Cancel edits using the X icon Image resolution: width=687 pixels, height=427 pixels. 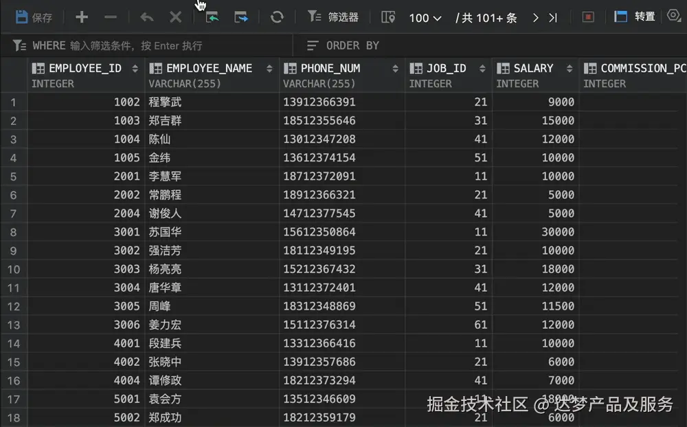pyautogui.click(x=175, y=16)
